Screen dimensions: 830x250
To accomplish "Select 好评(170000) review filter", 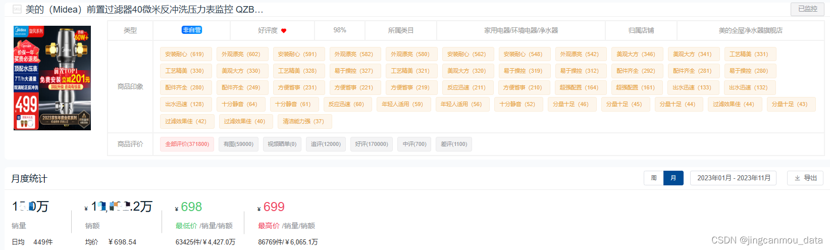I will pos(372,144).
